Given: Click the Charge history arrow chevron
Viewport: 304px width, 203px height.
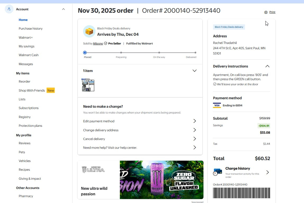Looking at the screenshot, I should pyautogui.click(x=267, y=172).
